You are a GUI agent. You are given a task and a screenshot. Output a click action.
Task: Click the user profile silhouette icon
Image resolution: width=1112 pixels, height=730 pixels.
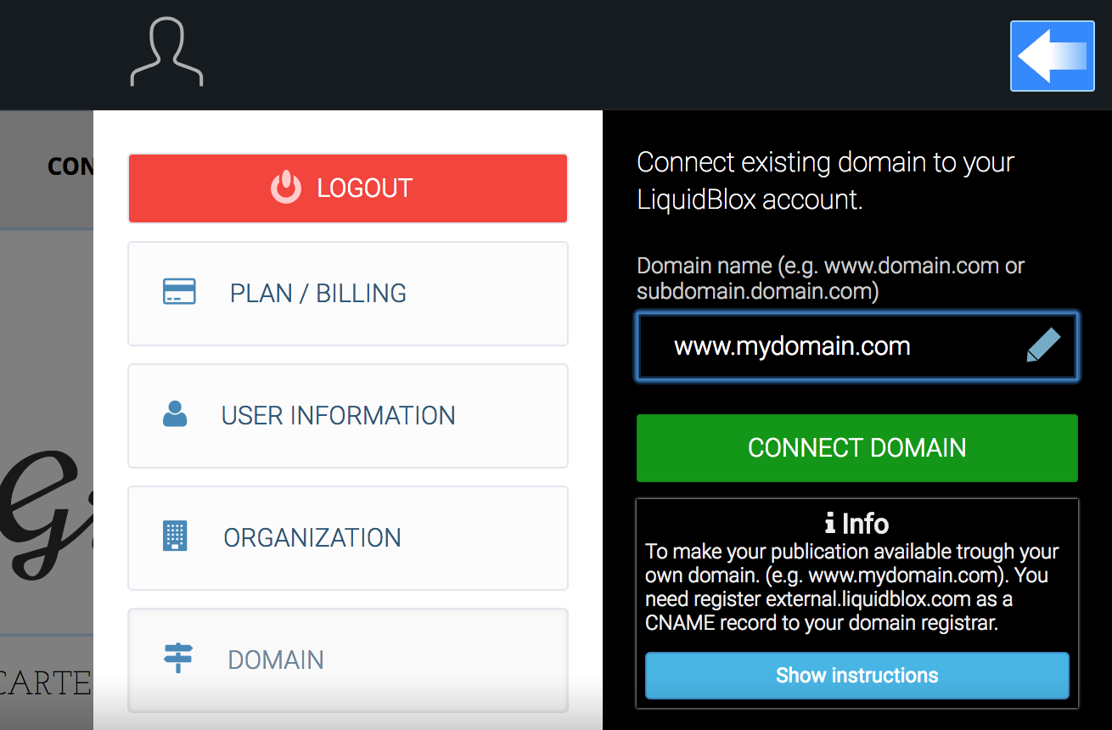166,53
